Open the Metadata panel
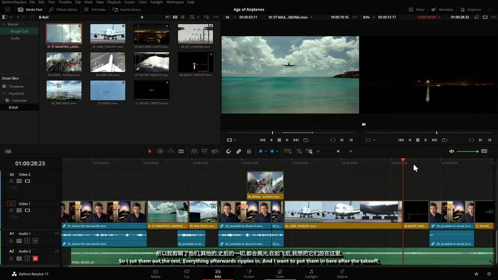This screenshot has width=498, height=280. pos(442,9)
